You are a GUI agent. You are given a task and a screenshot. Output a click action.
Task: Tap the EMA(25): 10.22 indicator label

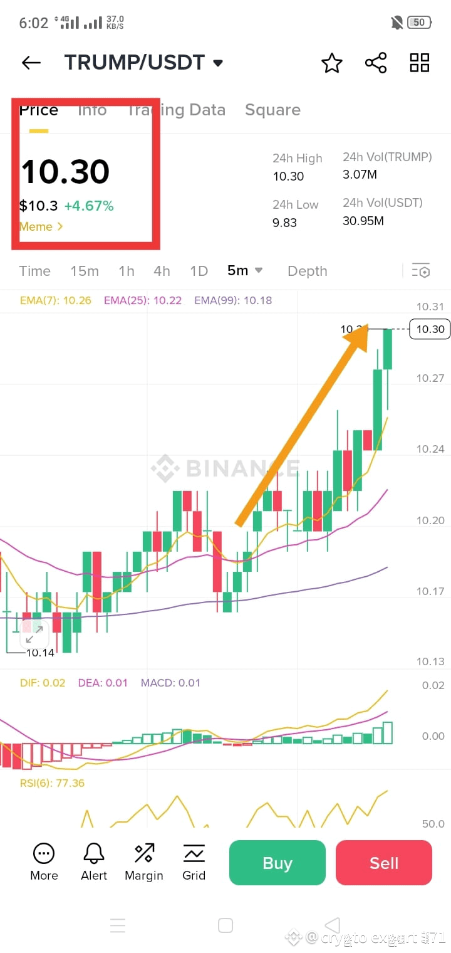(x=143, y=300)
